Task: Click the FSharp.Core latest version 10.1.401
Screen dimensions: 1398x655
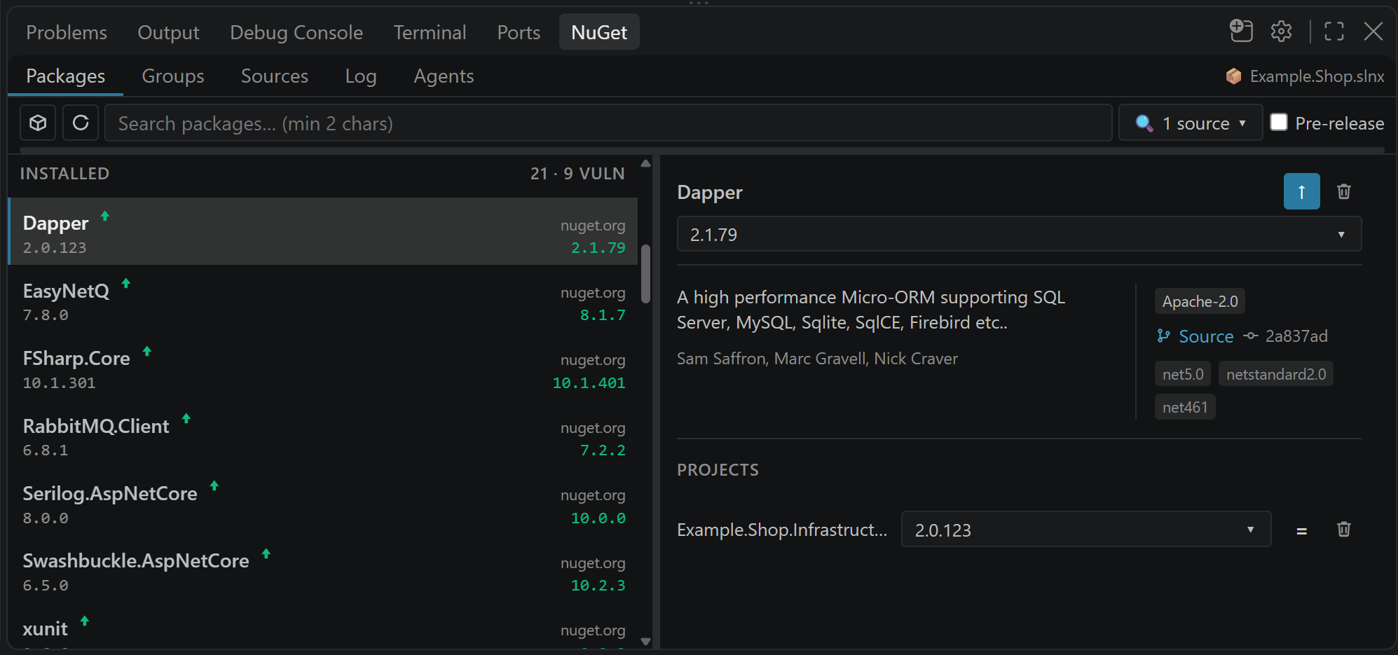Action: click(x=589, y=383)
